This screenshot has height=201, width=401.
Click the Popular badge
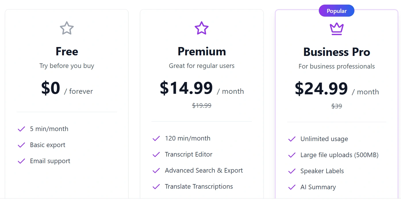[337, 11]
